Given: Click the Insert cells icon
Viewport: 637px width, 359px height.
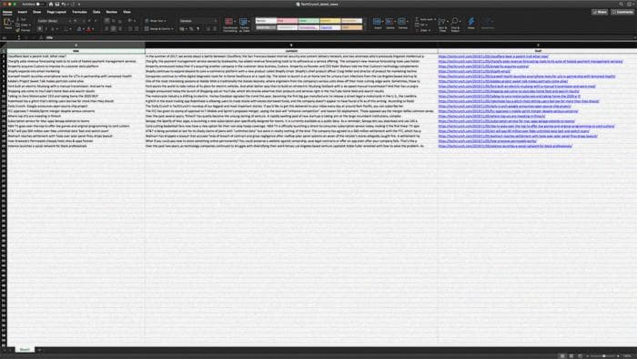Looking at the screenshot, I should pos(378,24).
